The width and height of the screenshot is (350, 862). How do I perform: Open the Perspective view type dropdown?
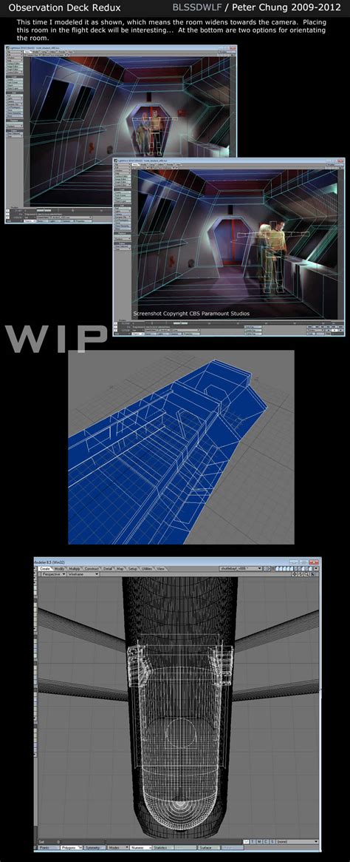(x=53, y=574)
